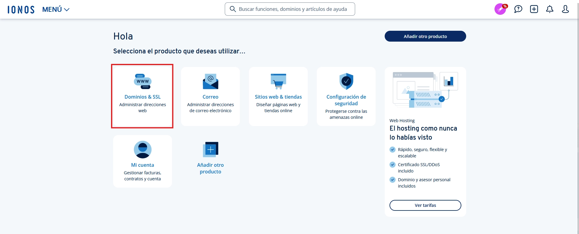579x234 pixels.
Task: Open Sitios web & tiendas
Action: point(278,97)
